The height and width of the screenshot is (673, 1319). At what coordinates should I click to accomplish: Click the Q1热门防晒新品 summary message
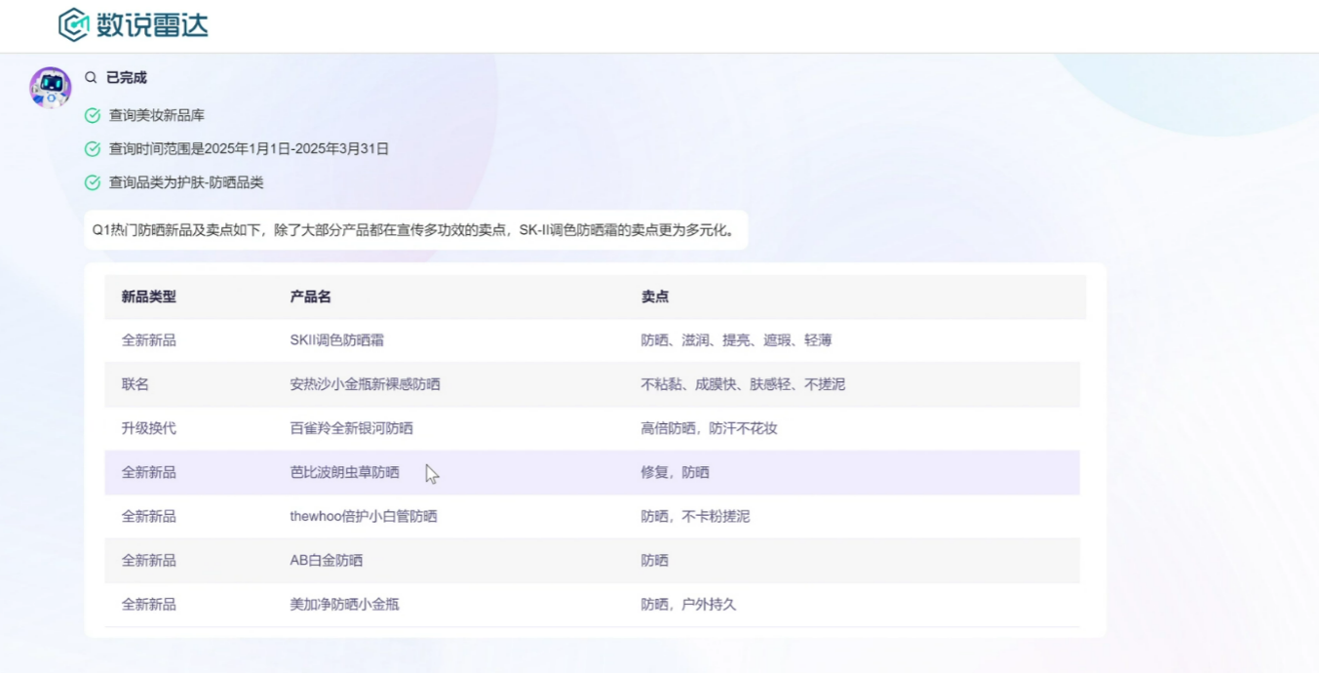[x=415, y=230]
